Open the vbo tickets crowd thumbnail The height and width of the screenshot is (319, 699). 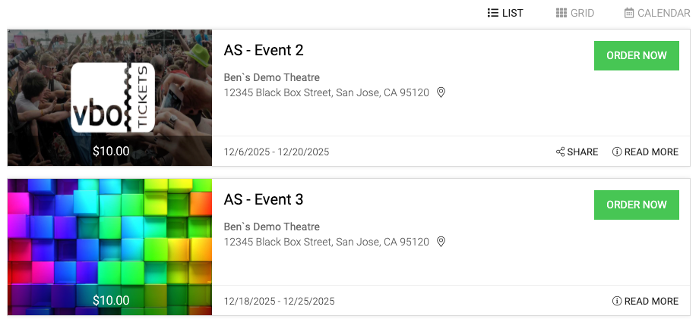tap(109, 98)
